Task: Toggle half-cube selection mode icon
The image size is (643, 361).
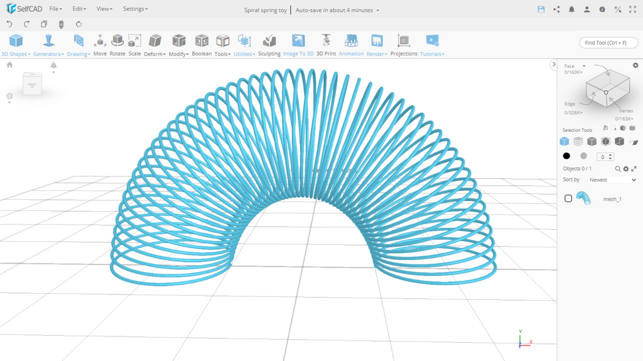Action: point(619,141)
